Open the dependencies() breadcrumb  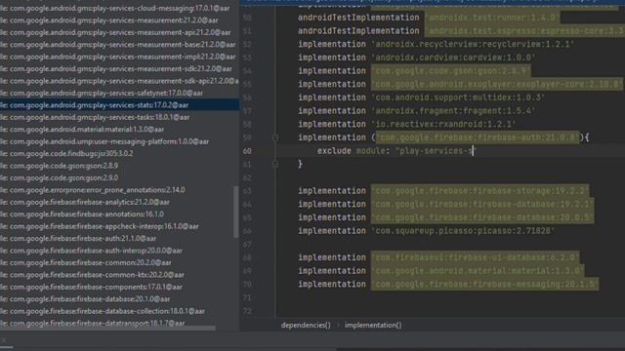(306, 325)
